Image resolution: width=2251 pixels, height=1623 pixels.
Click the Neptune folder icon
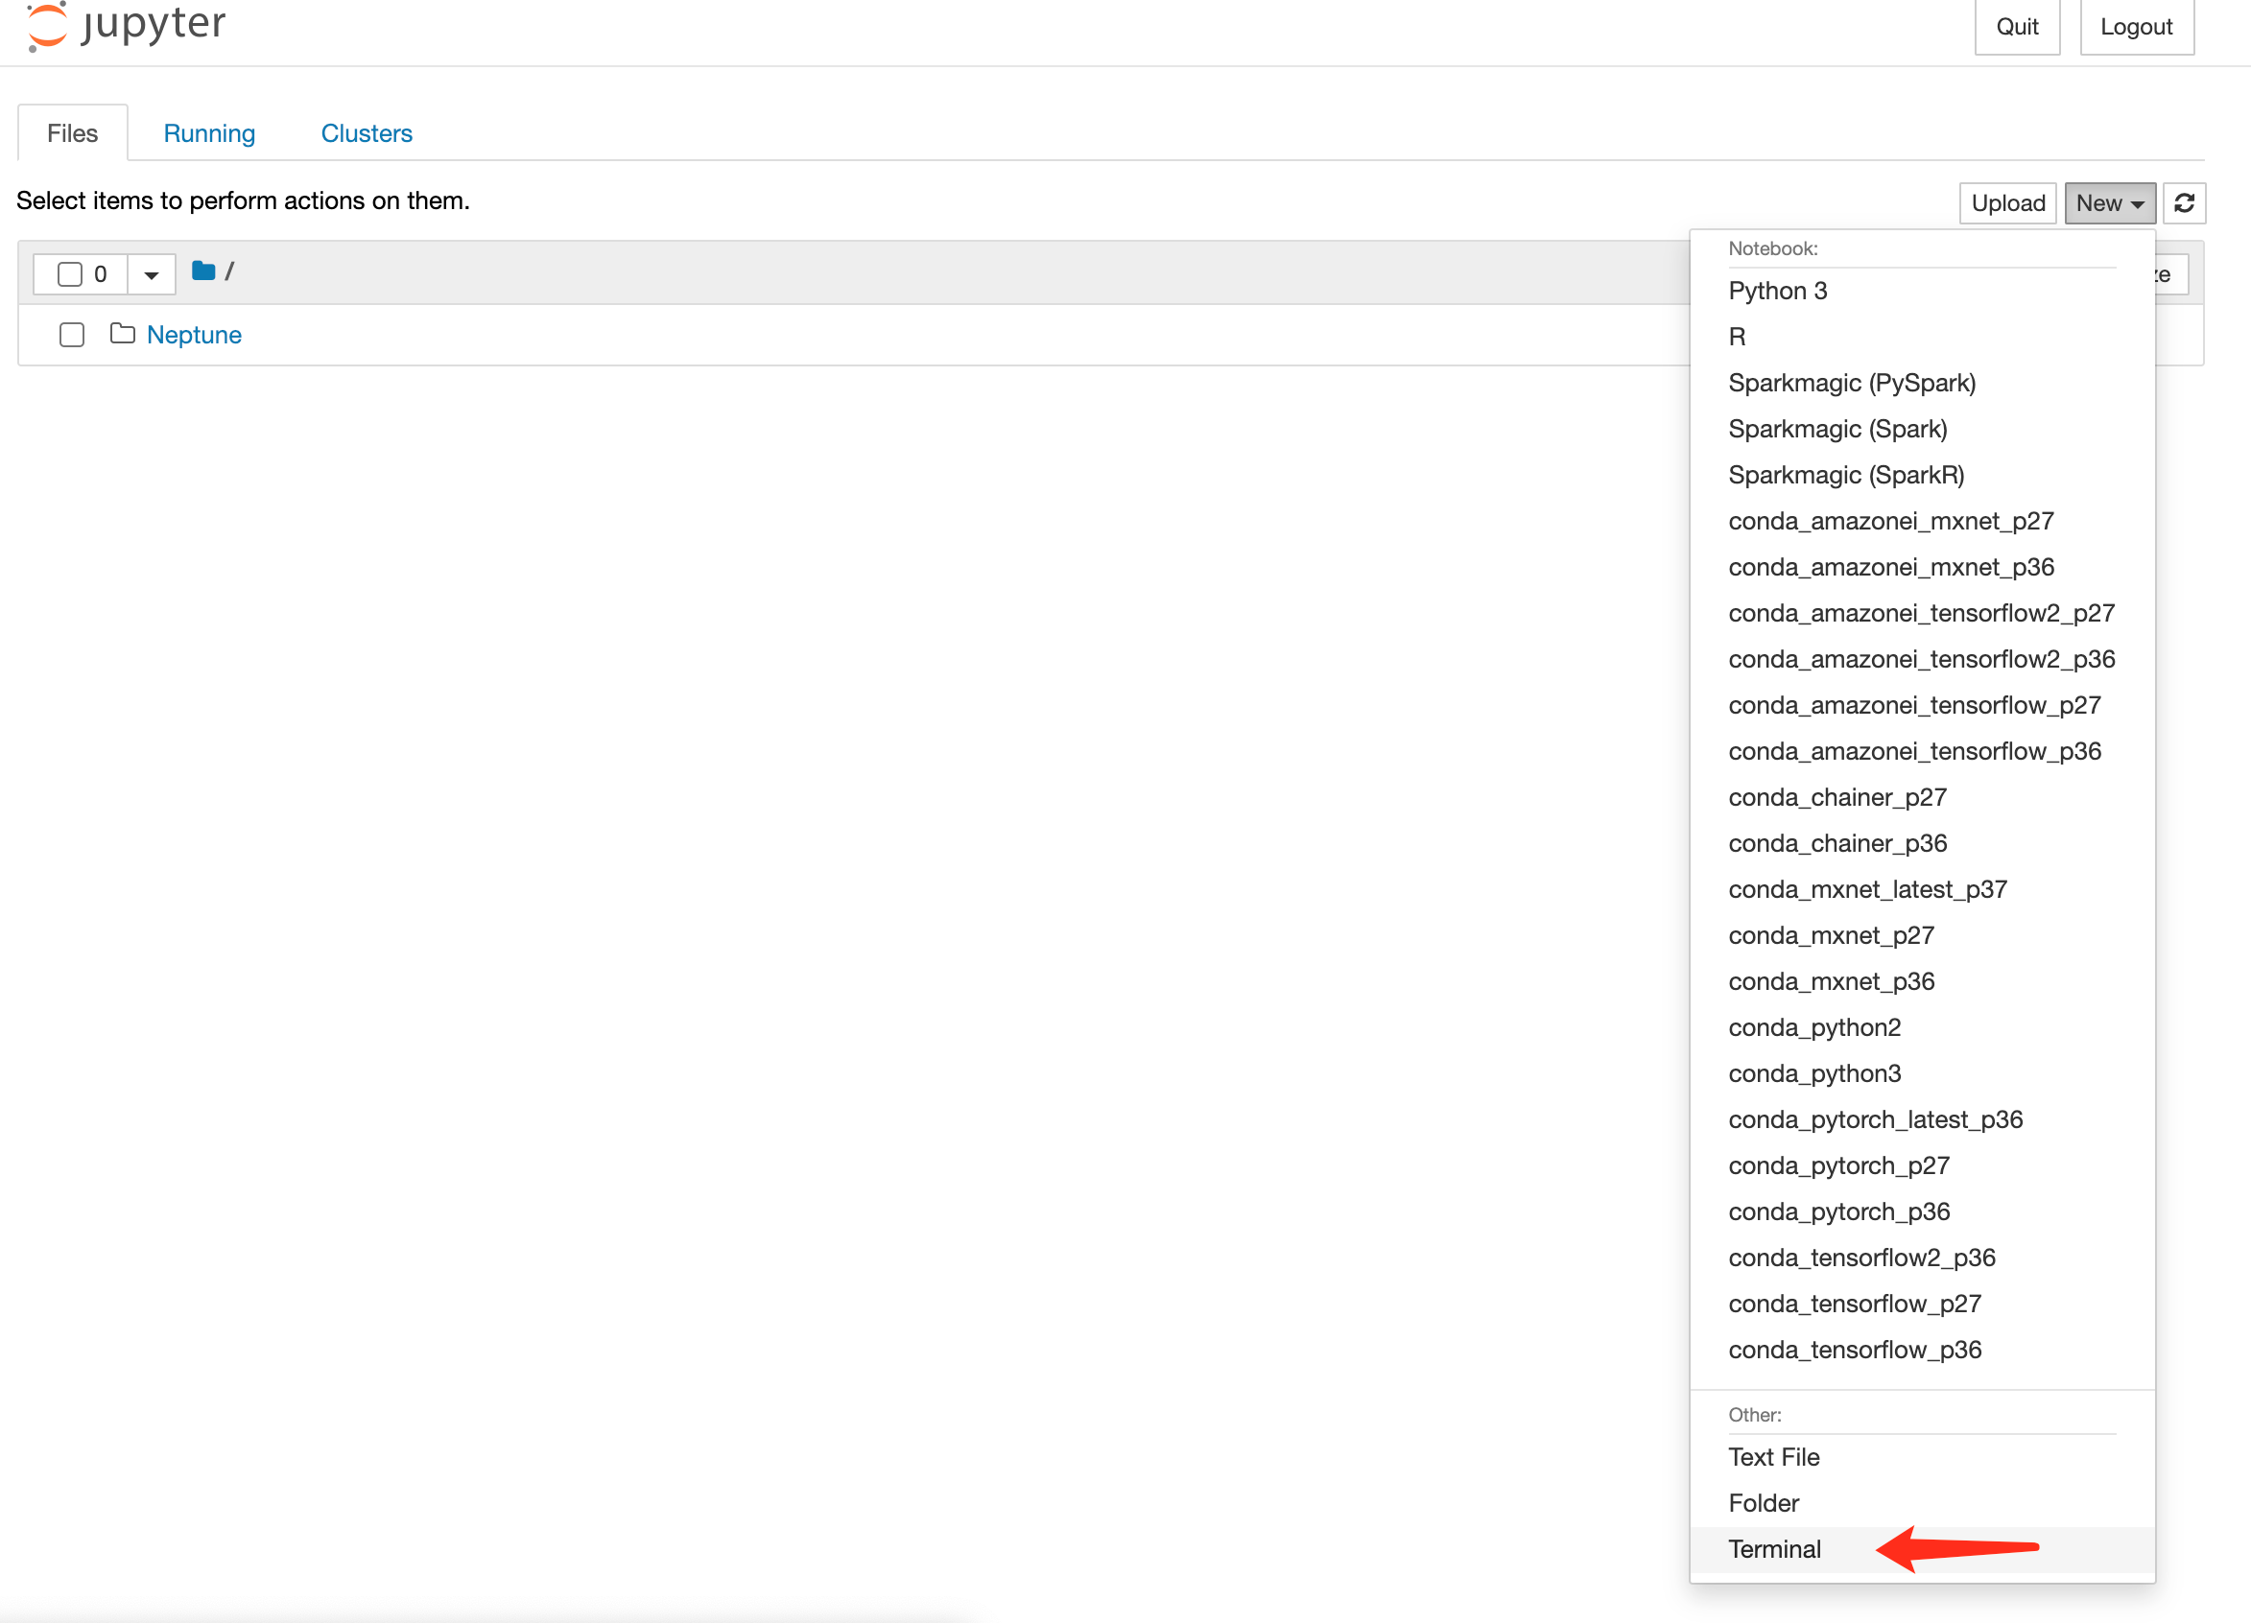[122, 335]
